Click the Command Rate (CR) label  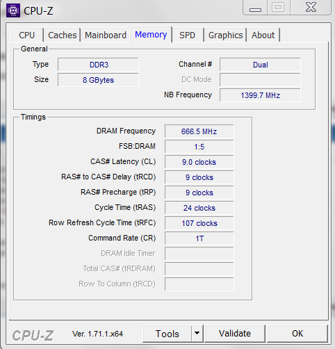coord(122,238)
